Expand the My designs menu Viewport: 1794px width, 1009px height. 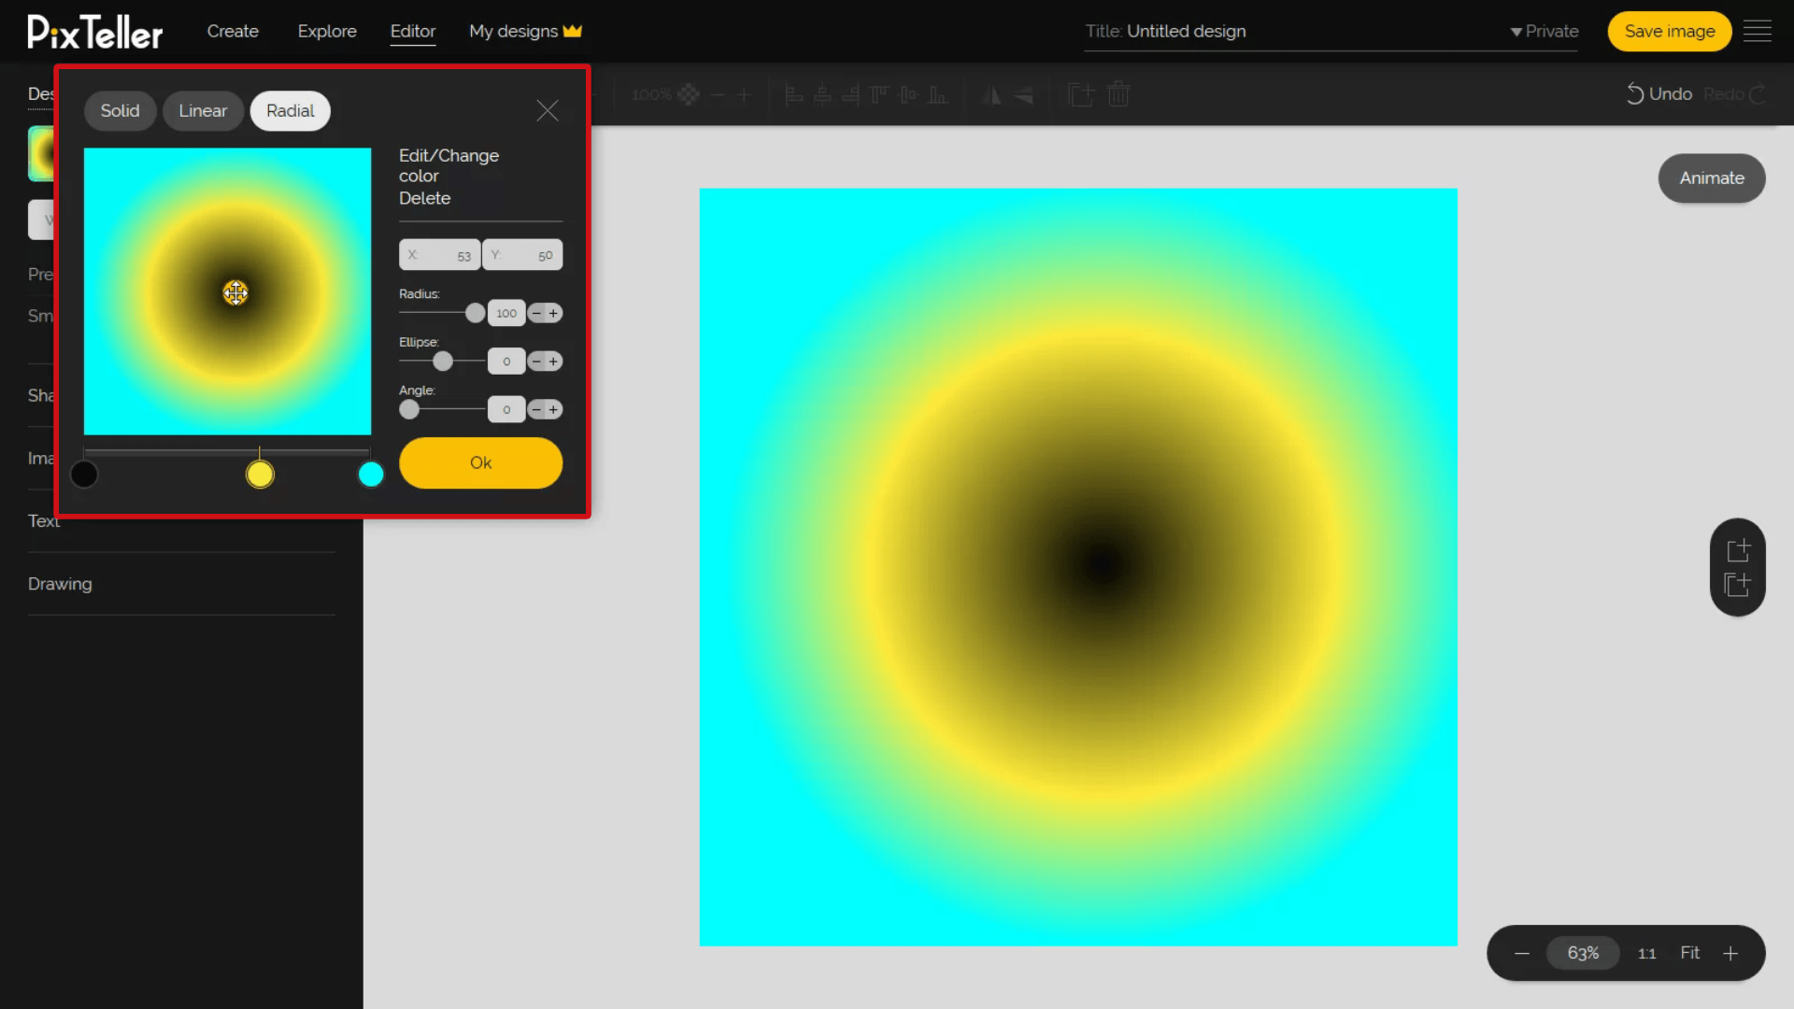point(526,31)
